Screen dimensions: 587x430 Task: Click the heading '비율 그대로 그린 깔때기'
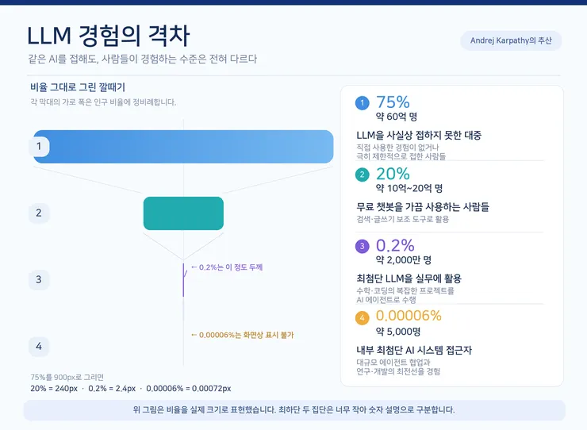pyautogui.click(x=78, y=87)
